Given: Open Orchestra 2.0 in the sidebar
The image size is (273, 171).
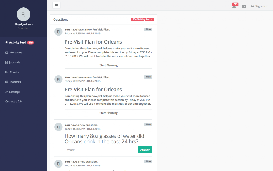Looking at the screenshot, I should click(x=13, y=102).
